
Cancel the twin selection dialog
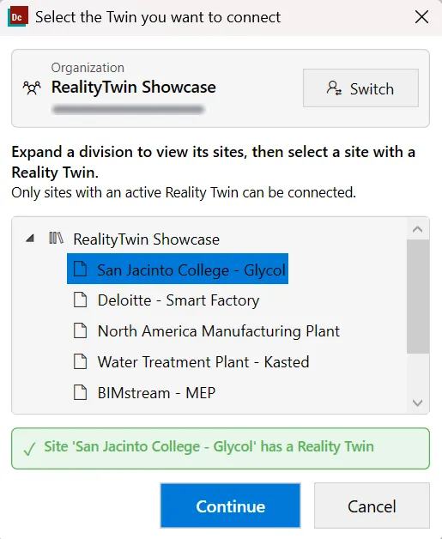tap(372, 506)
